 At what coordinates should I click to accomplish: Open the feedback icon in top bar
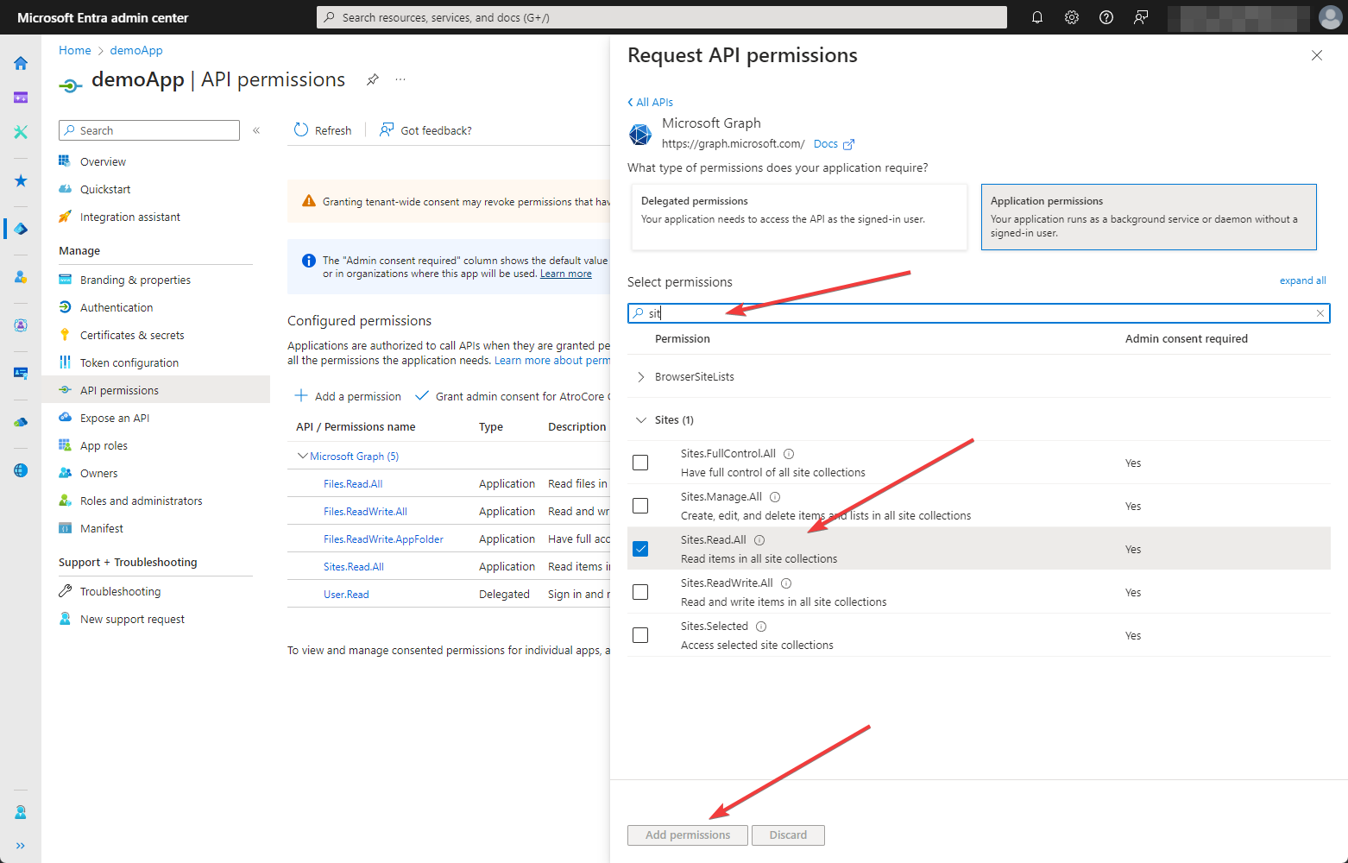(x=1140, y=17)
